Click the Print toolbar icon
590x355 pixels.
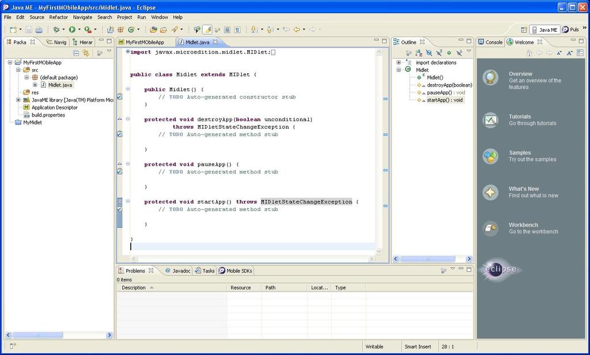39,29
